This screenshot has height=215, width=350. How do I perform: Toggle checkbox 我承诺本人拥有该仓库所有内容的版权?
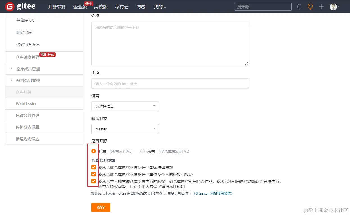click(94, 181)
